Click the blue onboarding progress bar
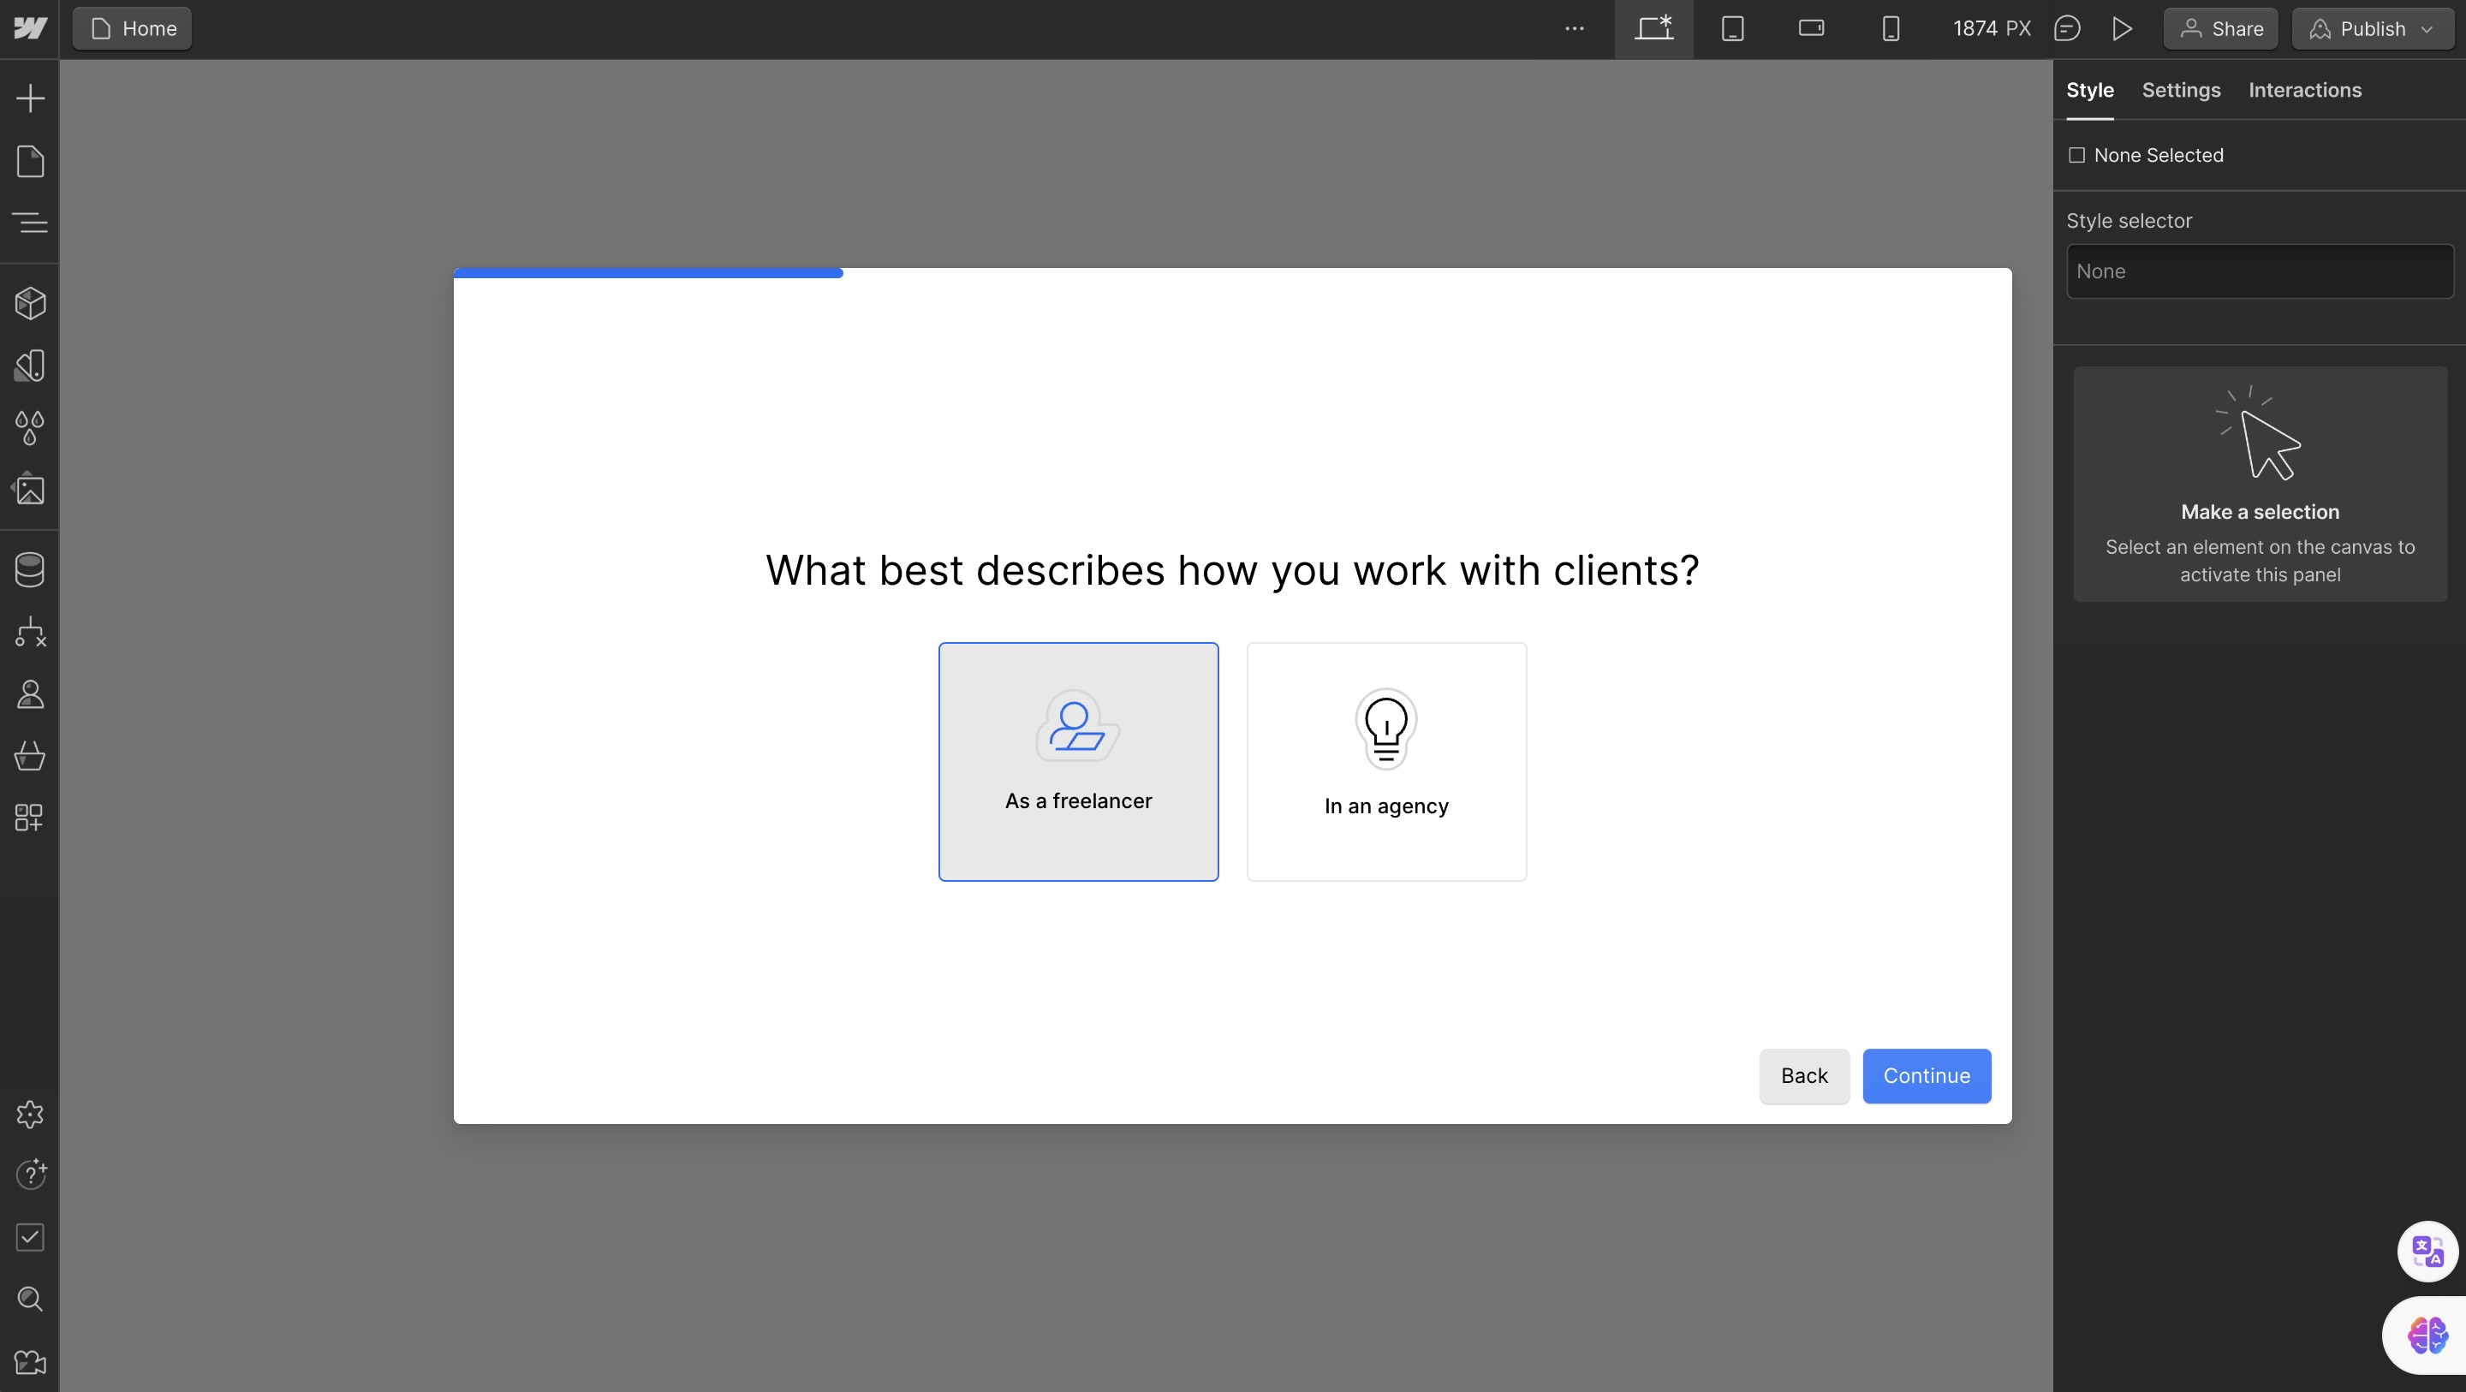This screenshot has height=1392, width=2466. [648, 273]
